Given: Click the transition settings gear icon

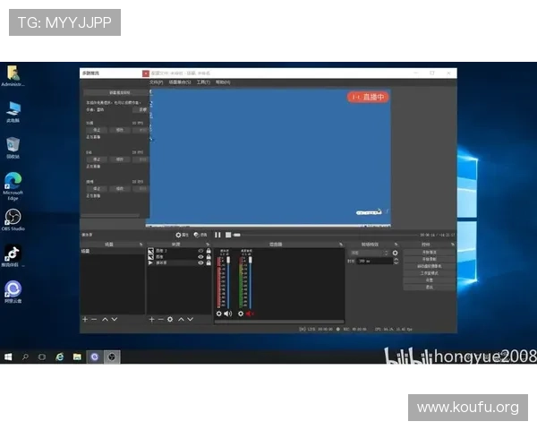Looking at the screenshot, I should pyautogui.click(x=395, y=253).
